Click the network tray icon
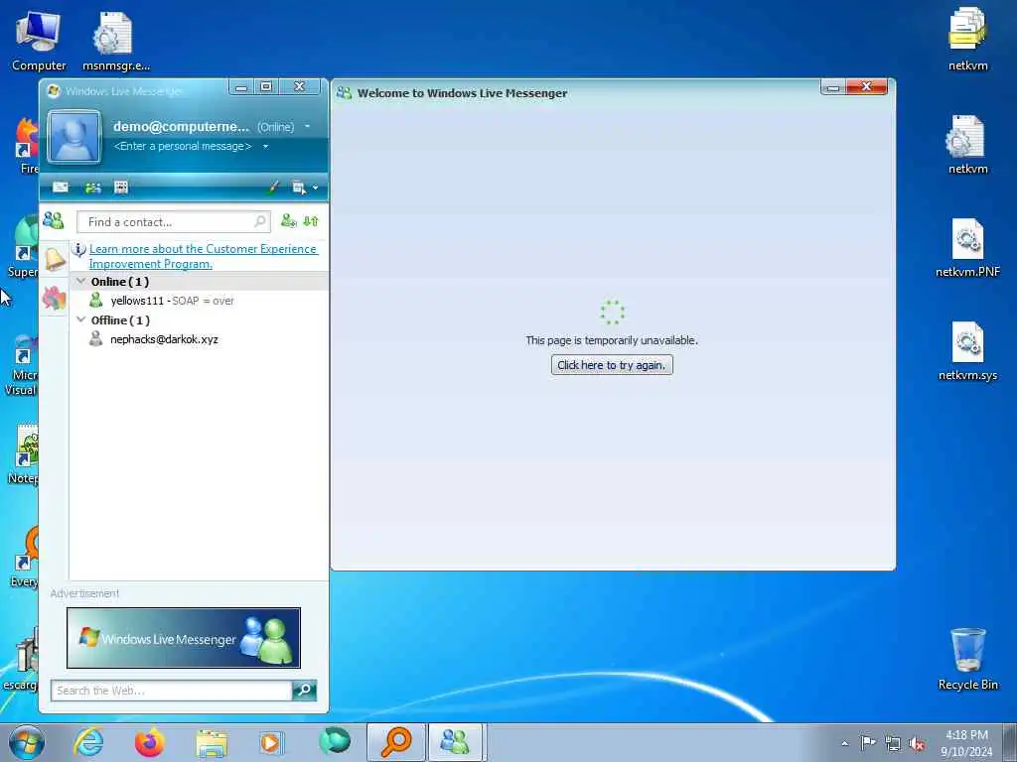The width and height of the screenshot is (1017, 762). [893, 744]
